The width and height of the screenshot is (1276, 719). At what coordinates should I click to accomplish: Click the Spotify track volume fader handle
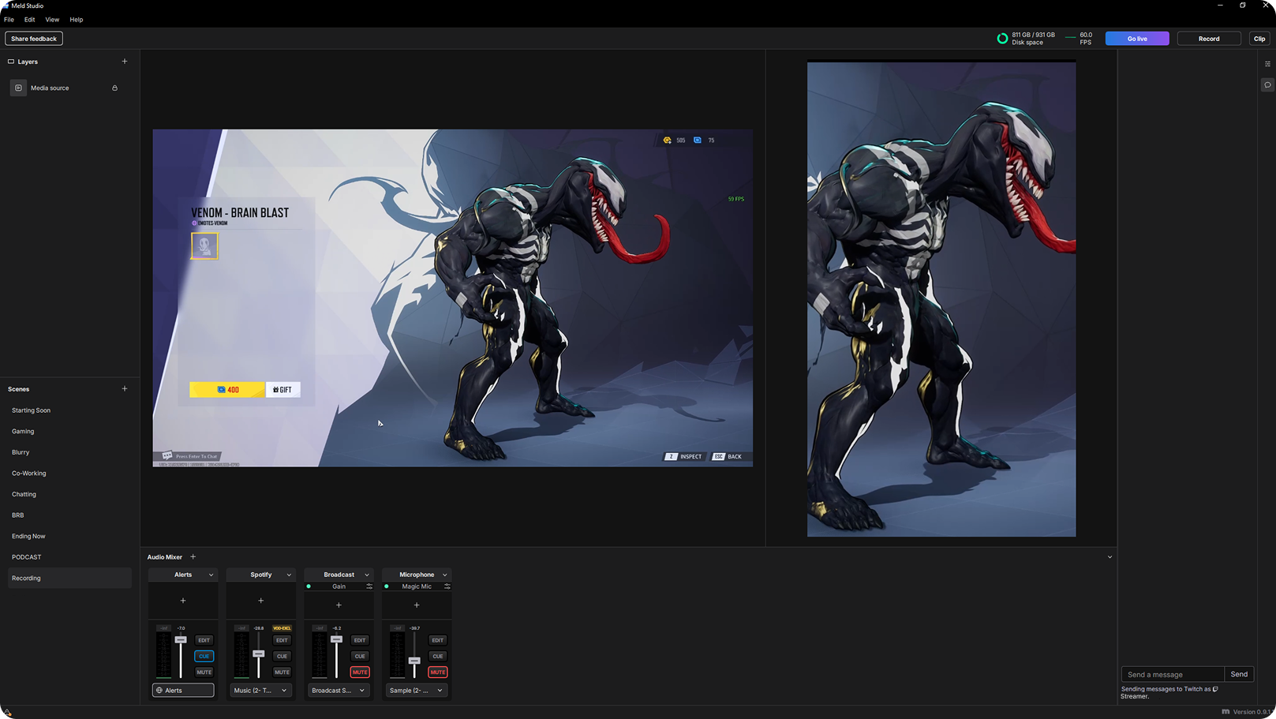(x=259, y=654)
